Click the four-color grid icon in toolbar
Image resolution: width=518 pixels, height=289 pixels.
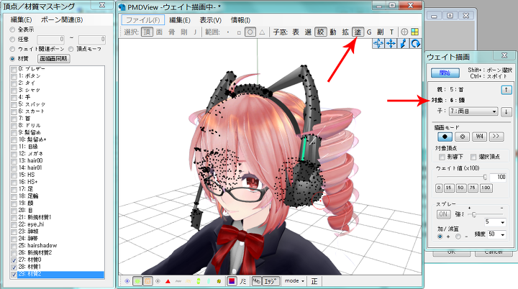coord(414,32)
